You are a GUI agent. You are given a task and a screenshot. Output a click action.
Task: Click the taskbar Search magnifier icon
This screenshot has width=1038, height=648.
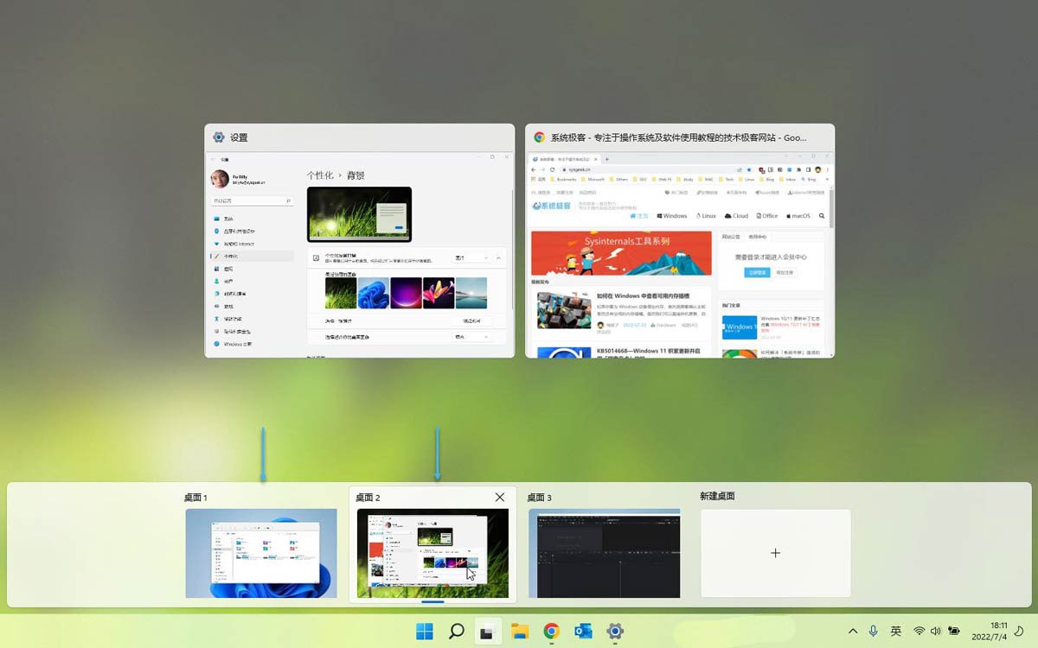457,632
